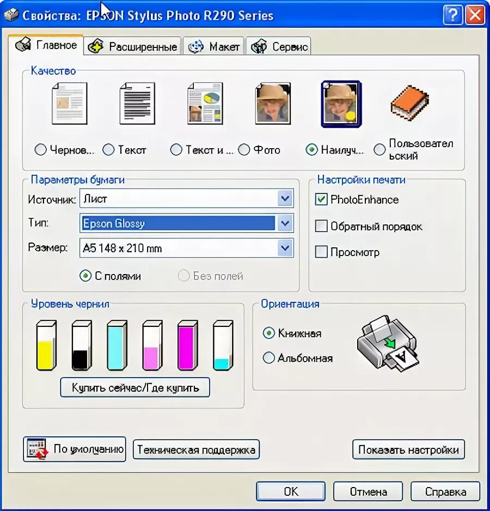490x511 pixels.
Task: Confirm with the OK button
Action: pos(291,491)
